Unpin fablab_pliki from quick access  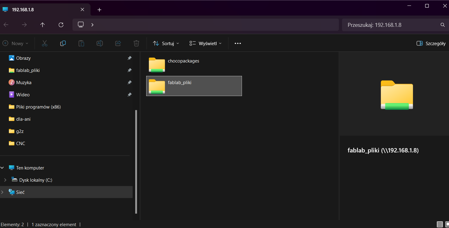pos(129,70)
